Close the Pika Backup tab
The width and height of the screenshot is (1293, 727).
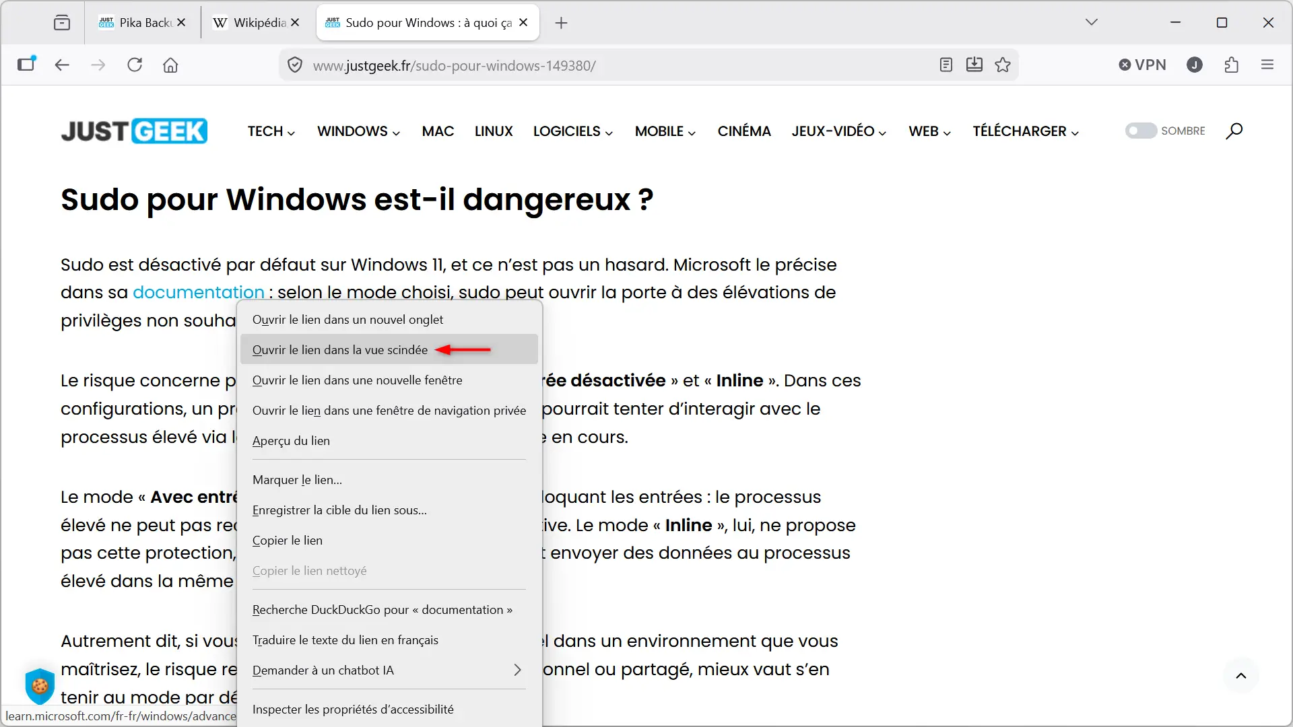pos(181,23)
